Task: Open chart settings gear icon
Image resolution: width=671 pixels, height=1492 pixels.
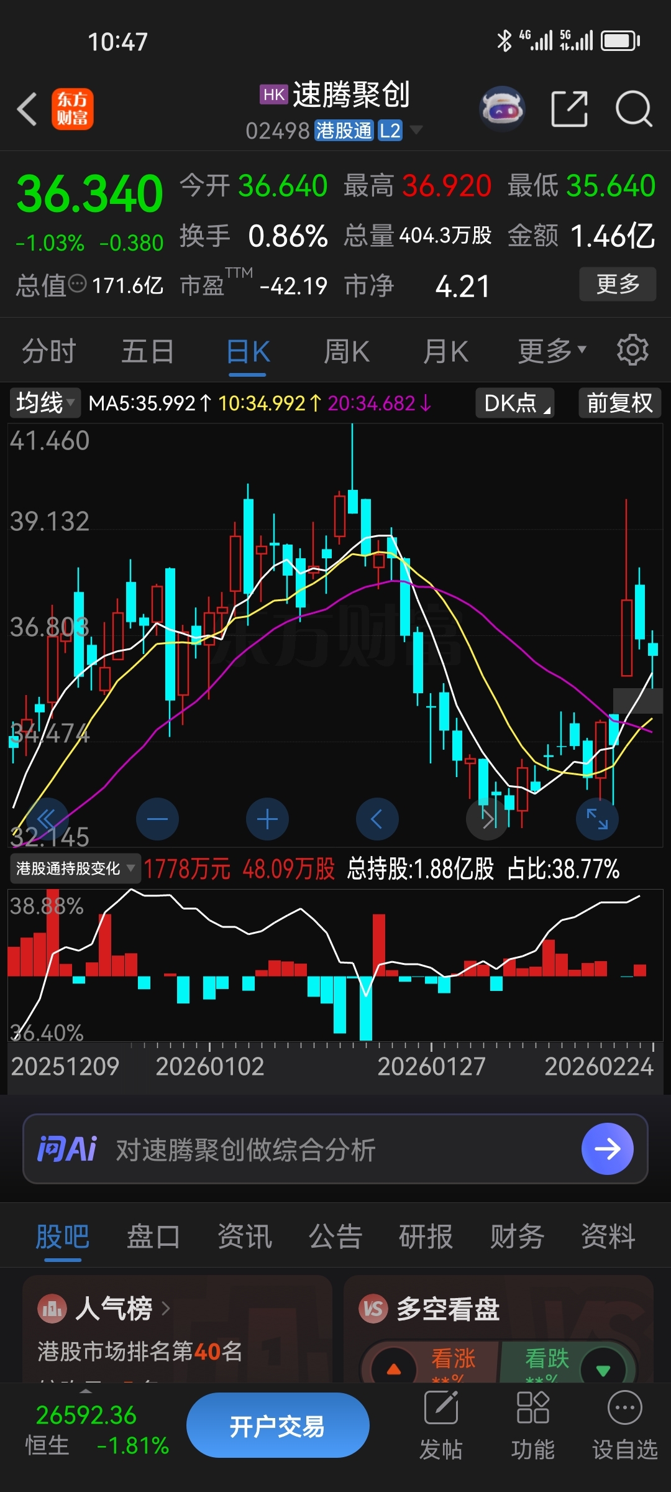Action: click(x=632, y=350)
